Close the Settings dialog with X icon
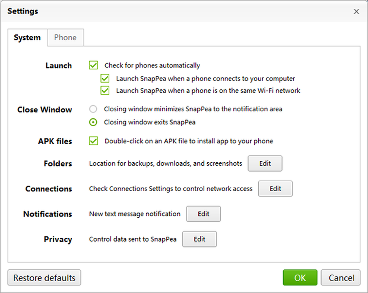 [x=356, y=11]
